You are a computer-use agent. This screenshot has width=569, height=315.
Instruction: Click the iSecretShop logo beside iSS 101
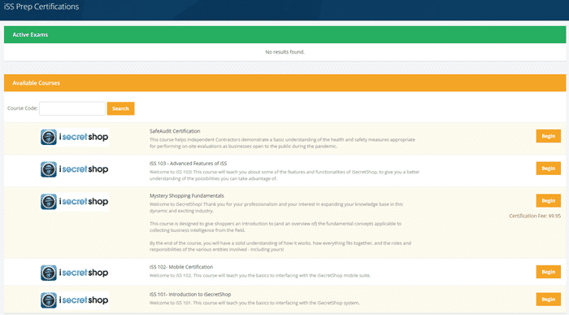pyautogui.click(x=75, y=300)
